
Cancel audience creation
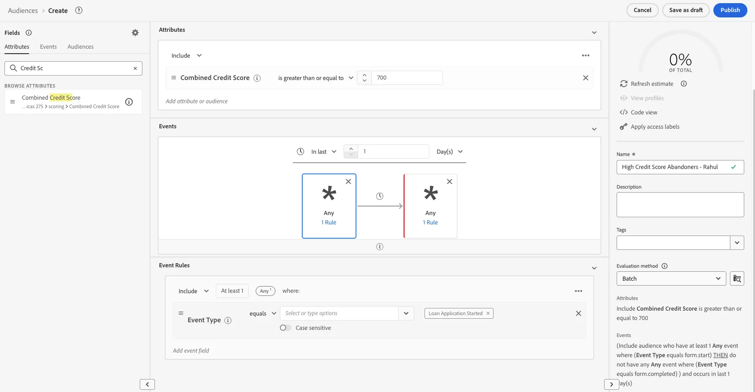coord(642,10)
